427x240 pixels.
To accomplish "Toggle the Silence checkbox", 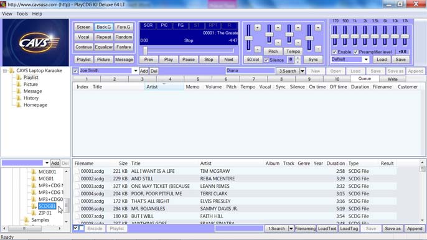I will coord(266,60).
